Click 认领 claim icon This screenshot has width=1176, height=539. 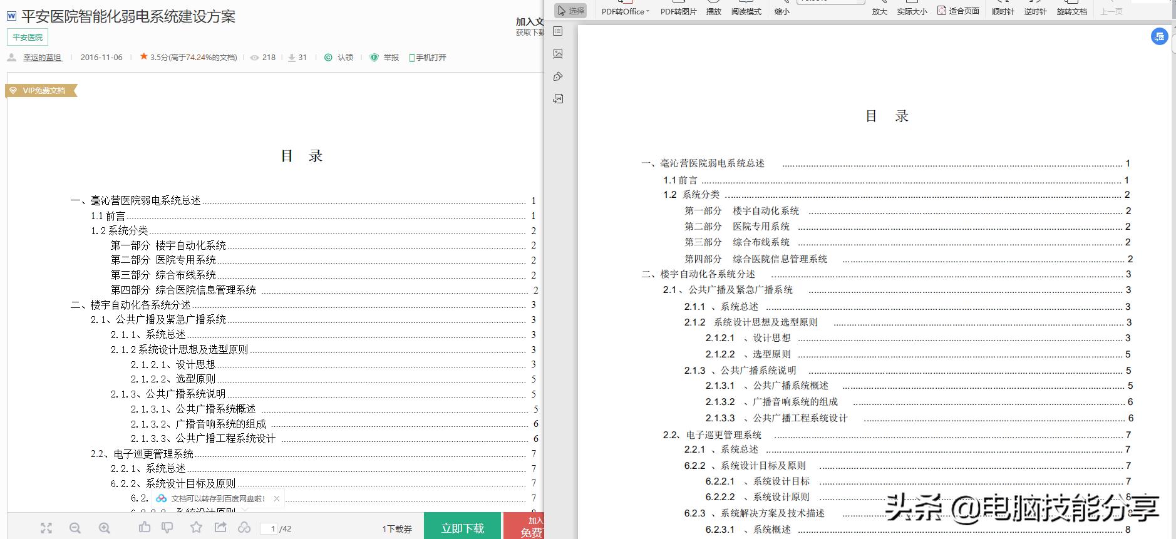[328, 57]
